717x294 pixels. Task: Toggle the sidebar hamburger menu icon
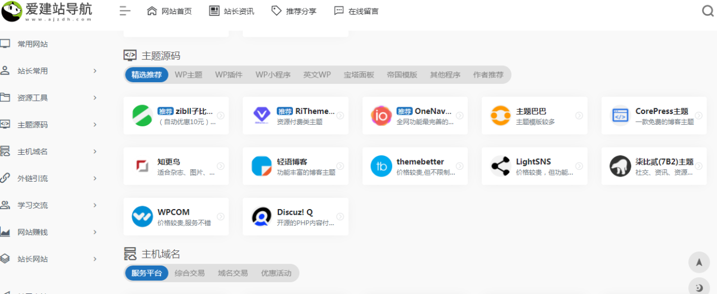coord(125,11)
